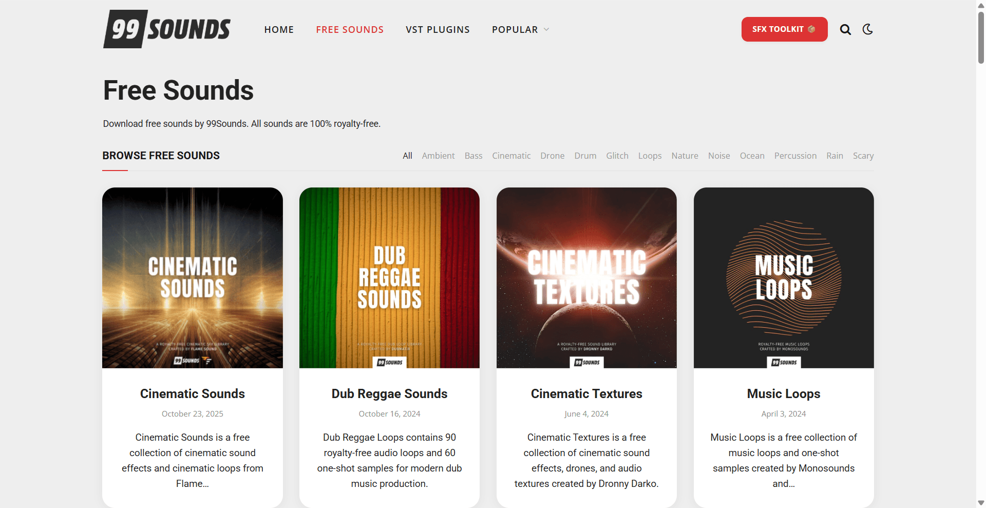
Task: Expand the Popular menu chevron
Action: (x=546, y=30)
